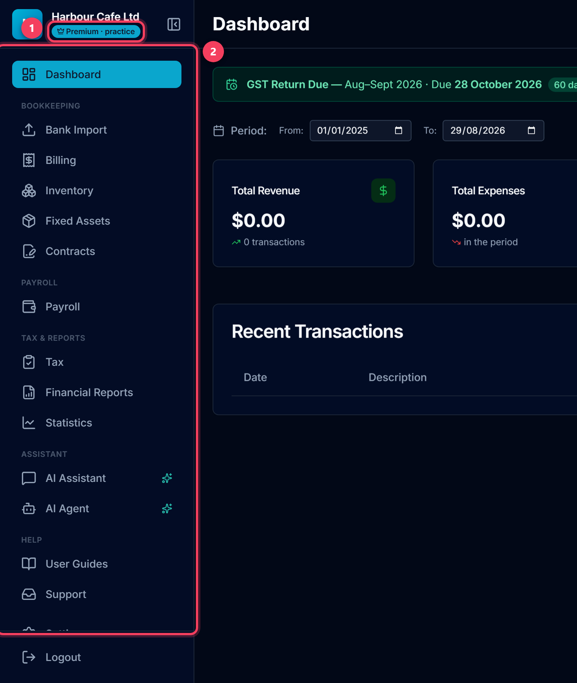The height and width of the screenshot is (683, 577).
Task: Click the calendar-clock icon in the GST banner
Action: (x=232, y=84)
